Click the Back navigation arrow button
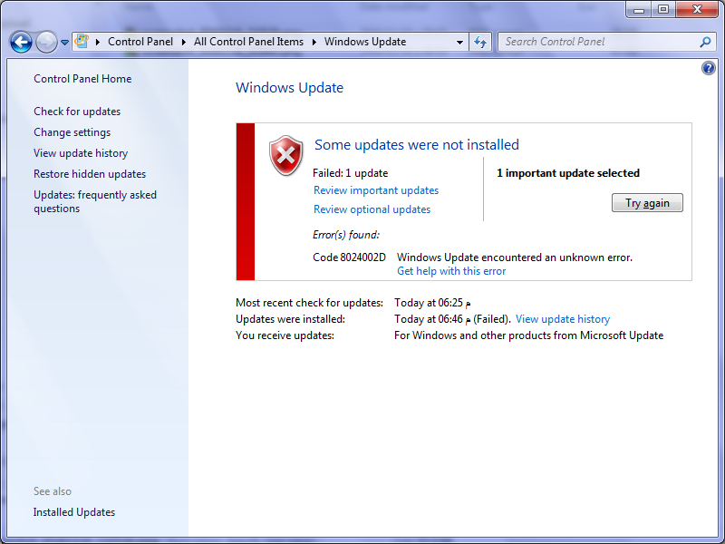Screen dimensions: 725x544 point(21,42)
